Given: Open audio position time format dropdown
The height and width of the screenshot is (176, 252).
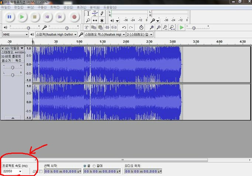Looking at the screenshot, I should coord(161,171).
